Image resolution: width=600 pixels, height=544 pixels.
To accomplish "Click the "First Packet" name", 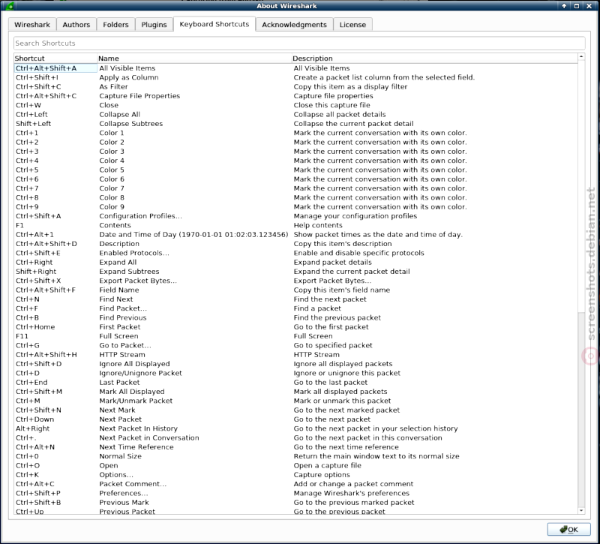I will 120,326.
